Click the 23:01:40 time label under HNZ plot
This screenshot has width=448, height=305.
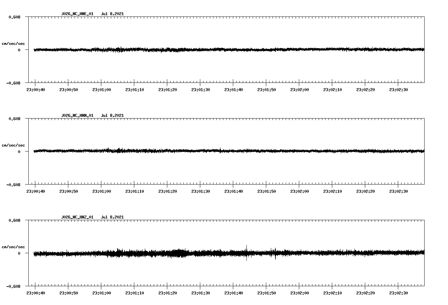(234, 293)
